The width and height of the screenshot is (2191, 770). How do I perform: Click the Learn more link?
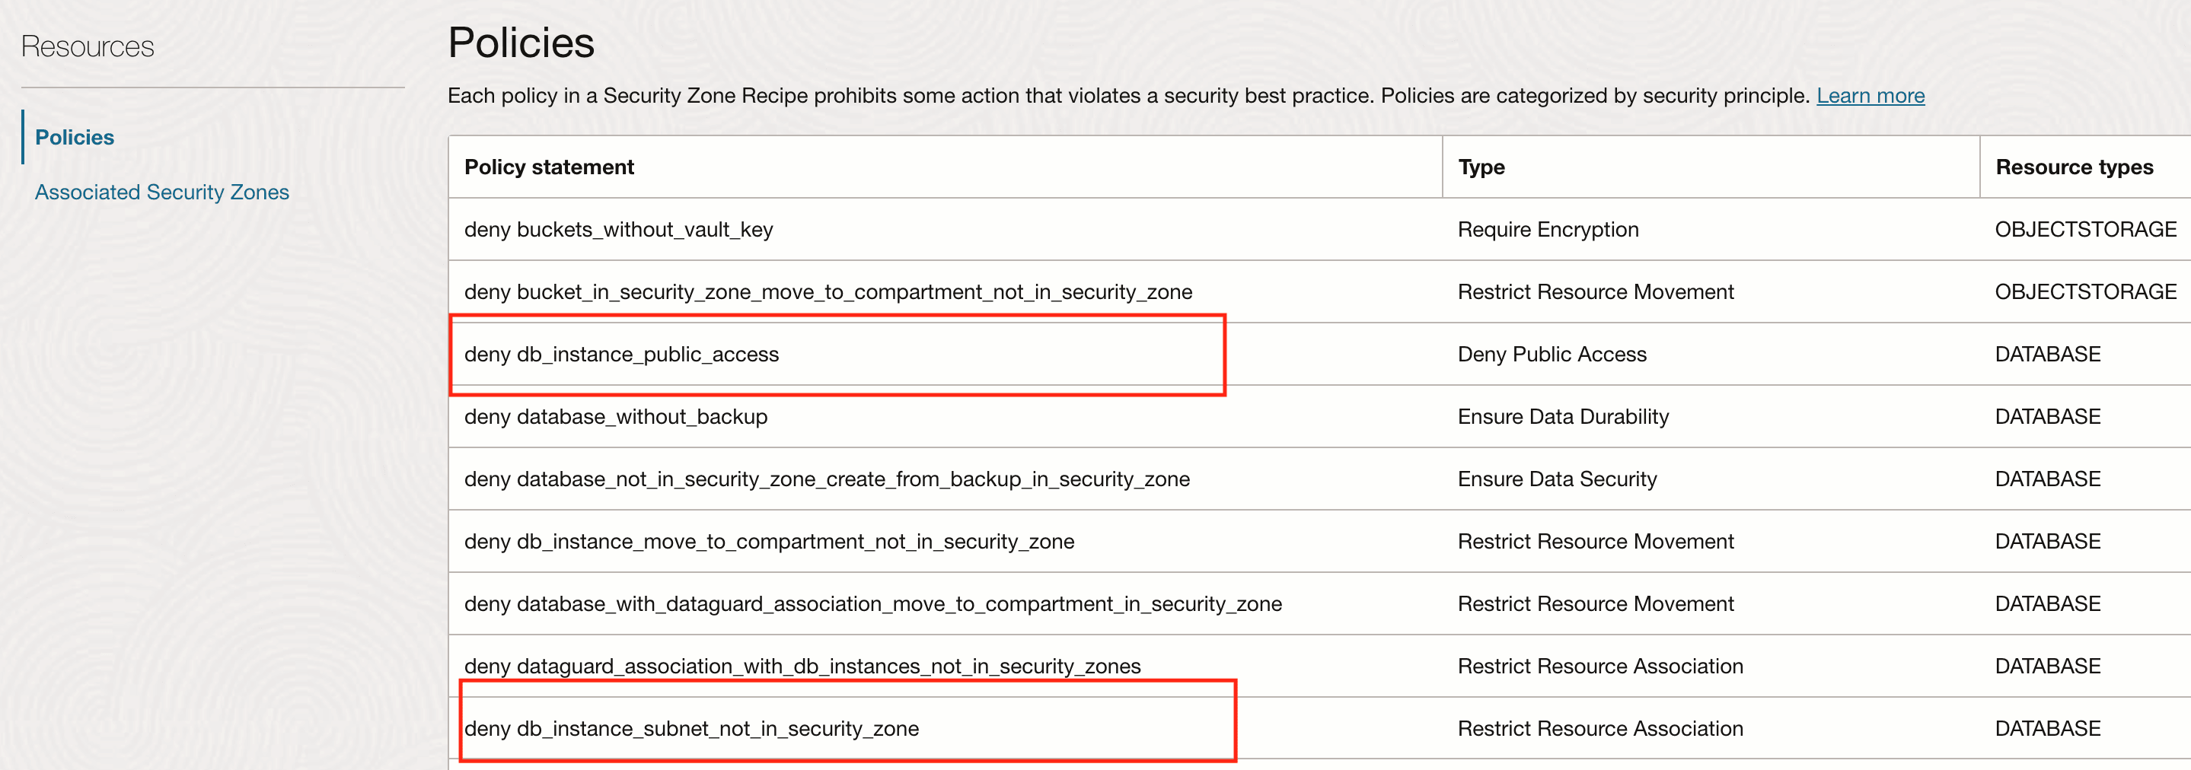1870,95
